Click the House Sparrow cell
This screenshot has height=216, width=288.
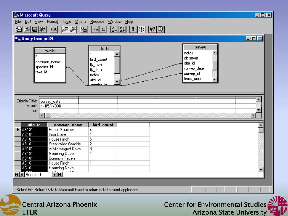tap(68, 130)
